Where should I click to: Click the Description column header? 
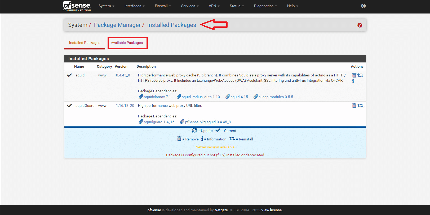(146, 66)
